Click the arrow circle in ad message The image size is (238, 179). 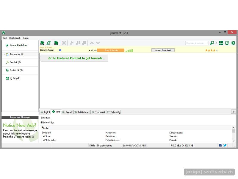click(33, 137)
